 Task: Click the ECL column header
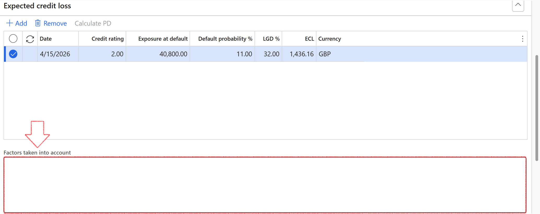(309, 39)
